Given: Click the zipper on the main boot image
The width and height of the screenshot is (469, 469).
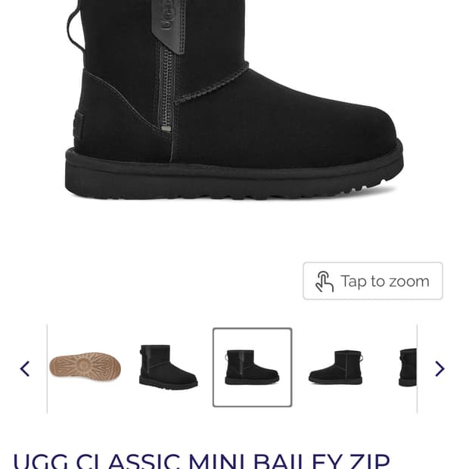Looking at the screenshot, I should 166,87.
